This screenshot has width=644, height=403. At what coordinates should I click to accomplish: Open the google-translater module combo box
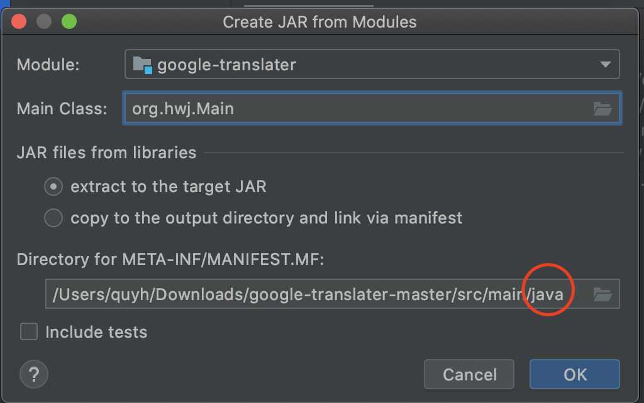point(371,65)
